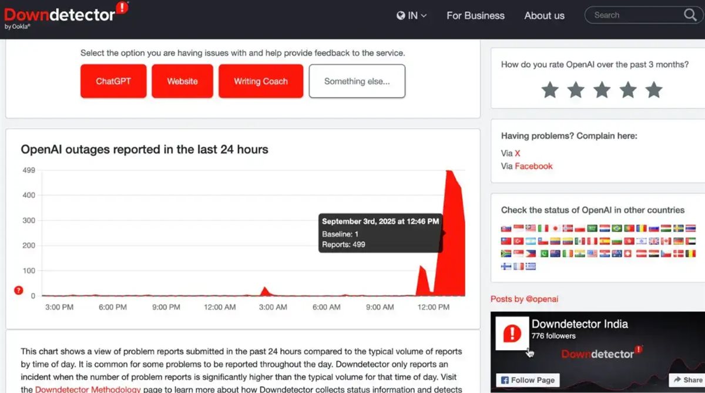Click the Follow Page Facebook button
705x393 pixels.
[x=528, y=380]
